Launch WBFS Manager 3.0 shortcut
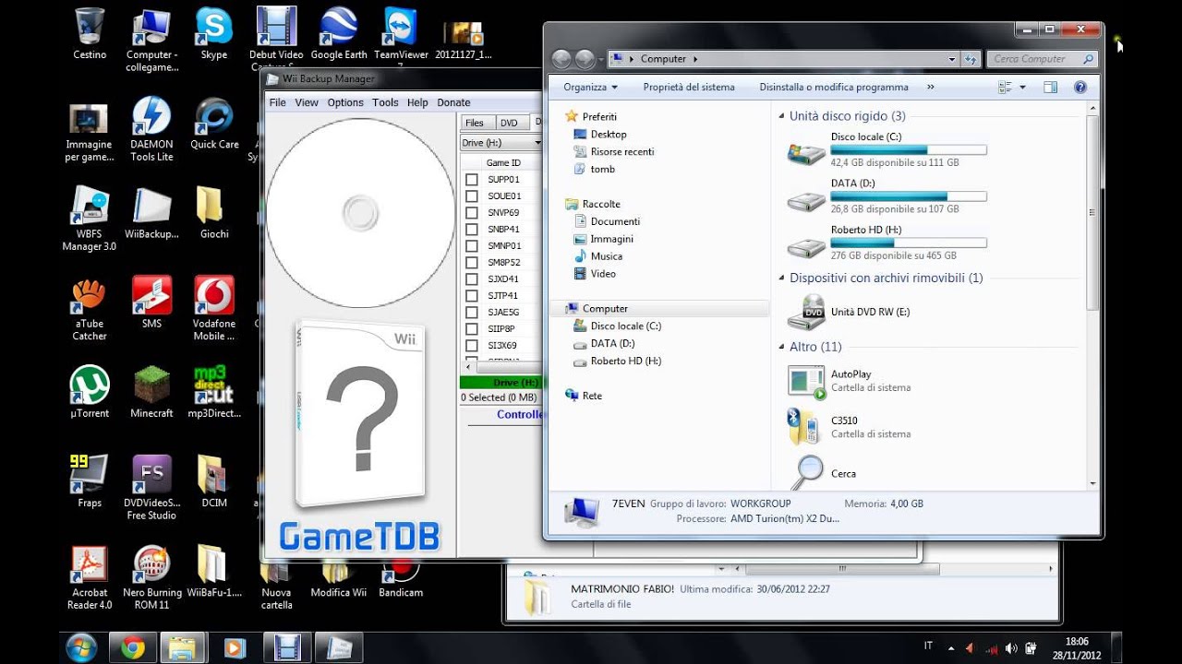The image size is (1182, 664). (x=90, y=219)
